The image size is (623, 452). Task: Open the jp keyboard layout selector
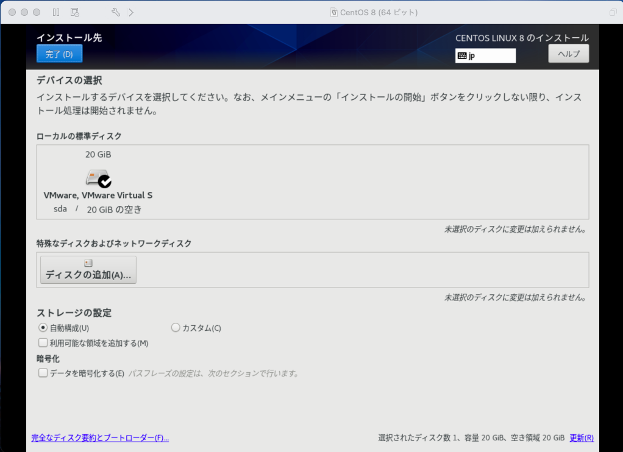[x=485, y=55]
